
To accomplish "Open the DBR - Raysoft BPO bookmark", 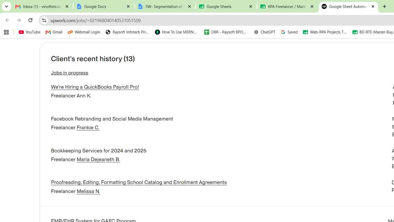I will click(x=225, y=32).
